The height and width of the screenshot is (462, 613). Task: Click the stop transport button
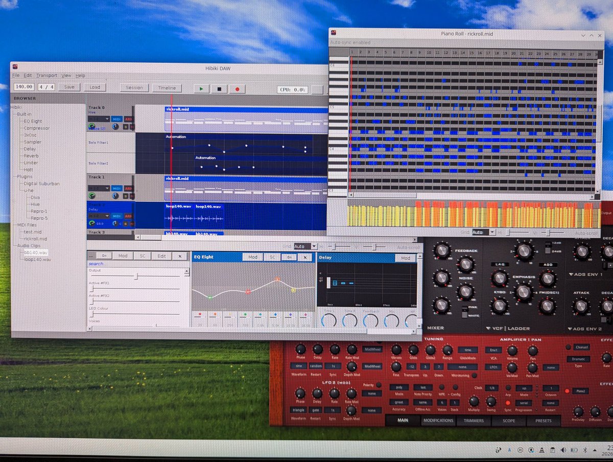click(x=219, y=88)
